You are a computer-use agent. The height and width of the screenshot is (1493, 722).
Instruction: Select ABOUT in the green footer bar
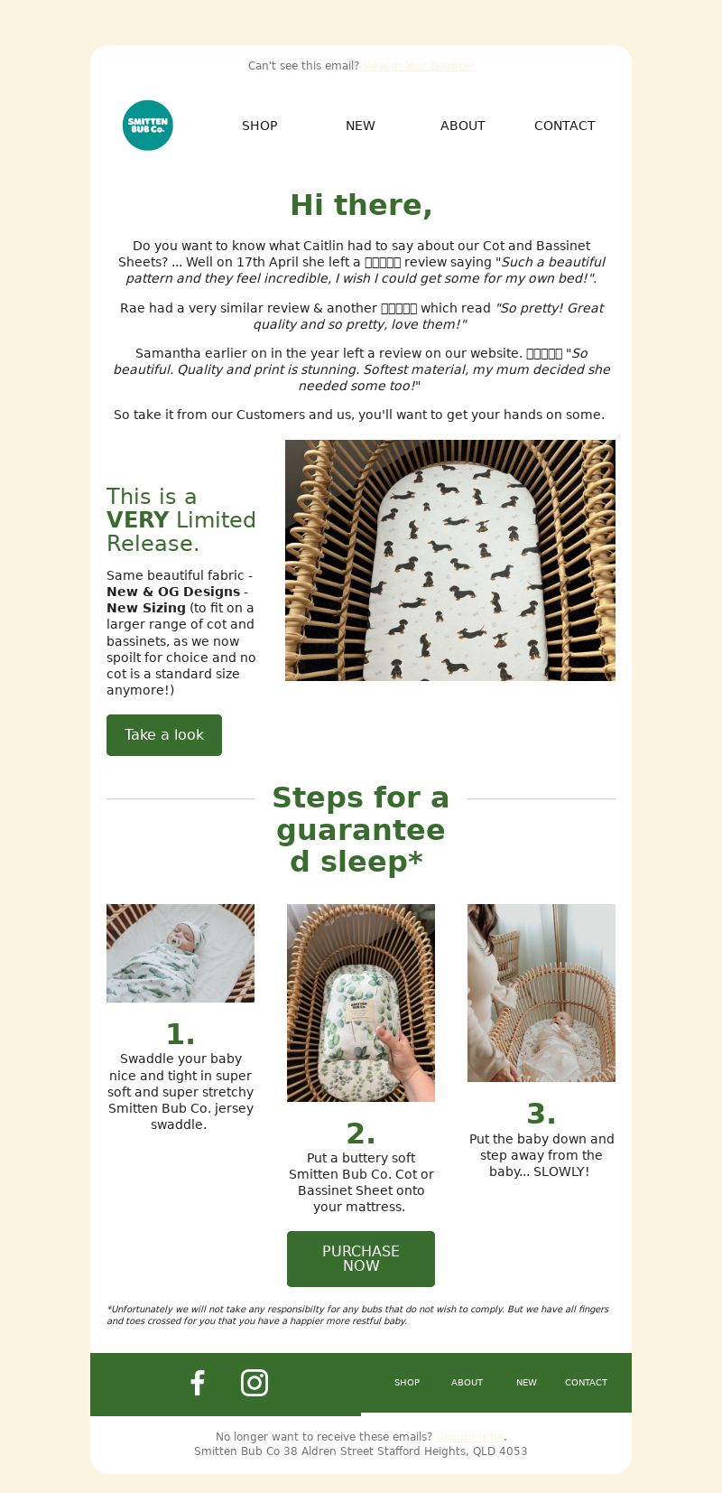point(467,1383)
